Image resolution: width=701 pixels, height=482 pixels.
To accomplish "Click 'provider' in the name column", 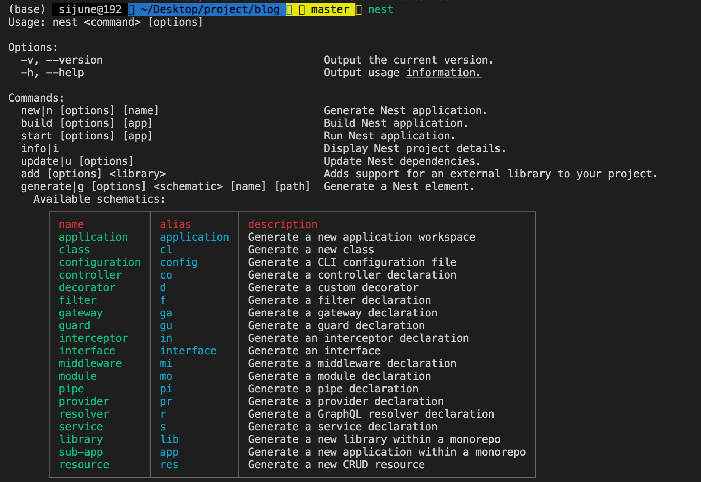I will [x=84, y=401].
